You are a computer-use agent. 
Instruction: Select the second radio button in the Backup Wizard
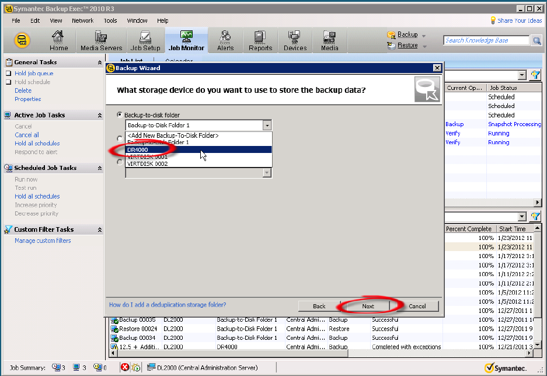tap(120, 138)
